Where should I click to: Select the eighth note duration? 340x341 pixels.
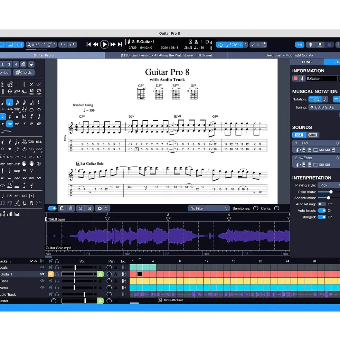point(10,102)
